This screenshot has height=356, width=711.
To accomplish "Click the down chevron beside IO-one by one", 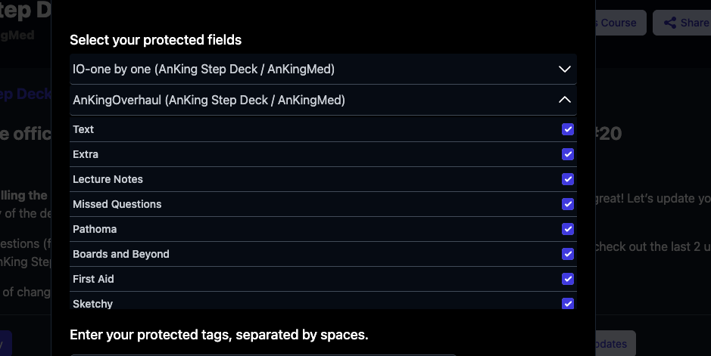I will [564, 69].
